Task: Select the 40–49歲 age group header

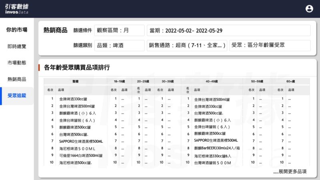Action: (x=211, y=81)
